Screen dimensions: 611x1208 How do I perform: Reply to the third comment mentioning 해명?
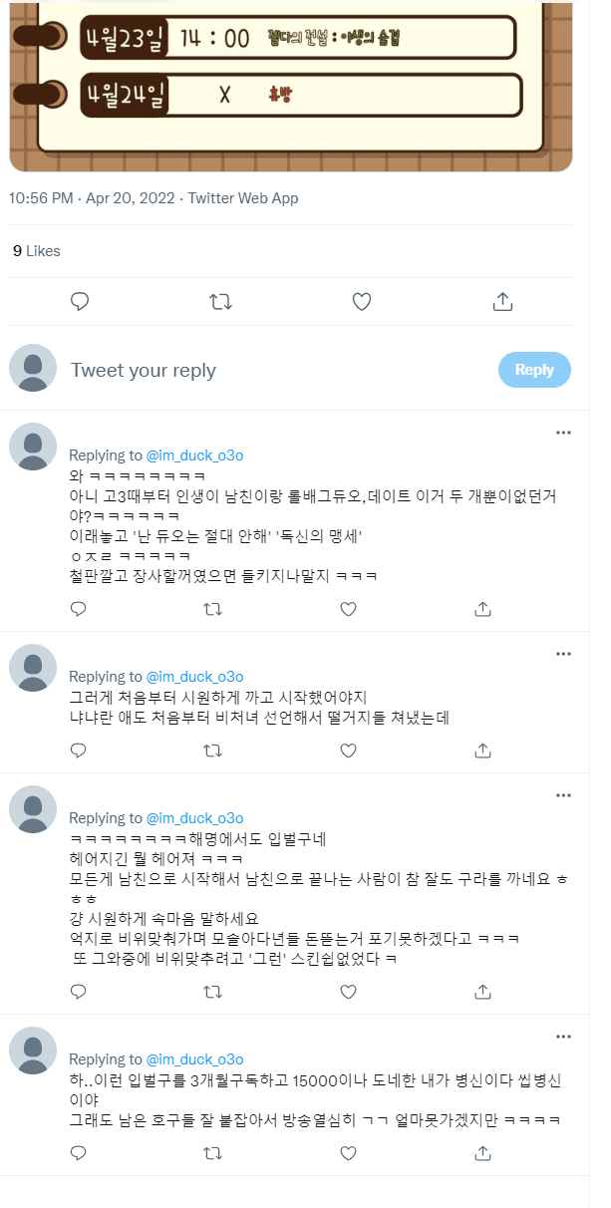point(79,991)
